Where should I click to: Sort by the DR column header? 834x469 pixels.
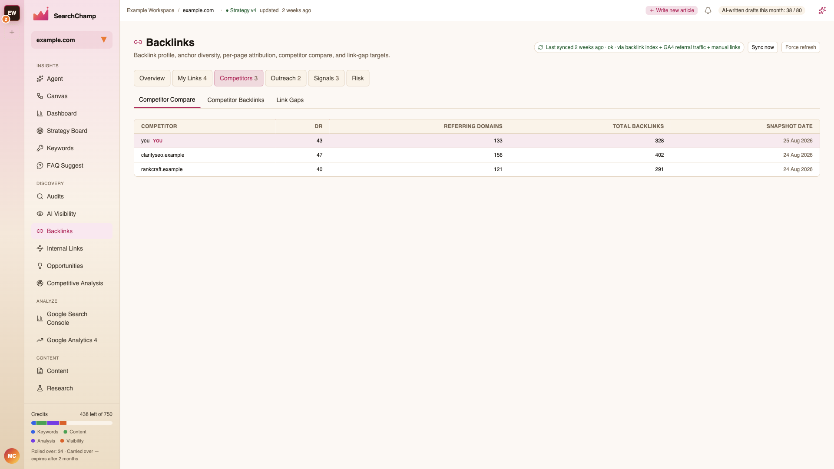318,126
